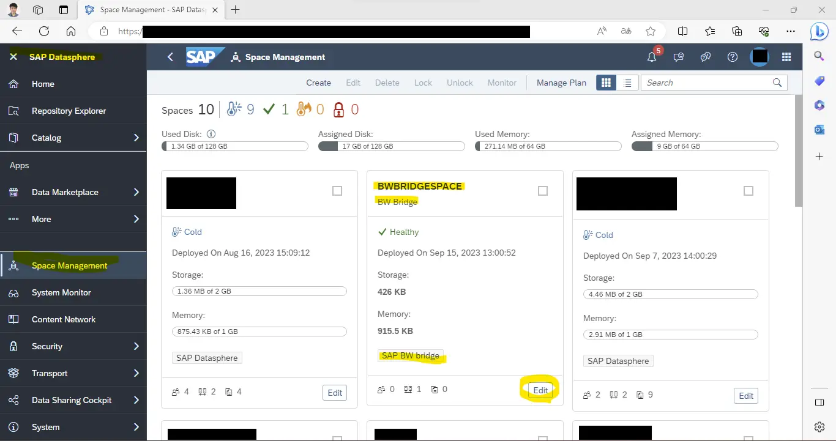
Task: Open the help question mark icon
Action: [x=733, y=57]
